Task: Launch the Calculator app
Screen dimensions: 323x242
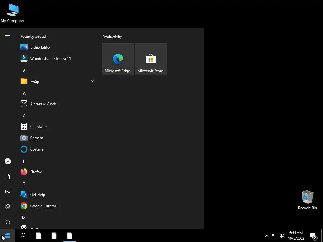Action: pyautogui.click(x=57, y=127)
